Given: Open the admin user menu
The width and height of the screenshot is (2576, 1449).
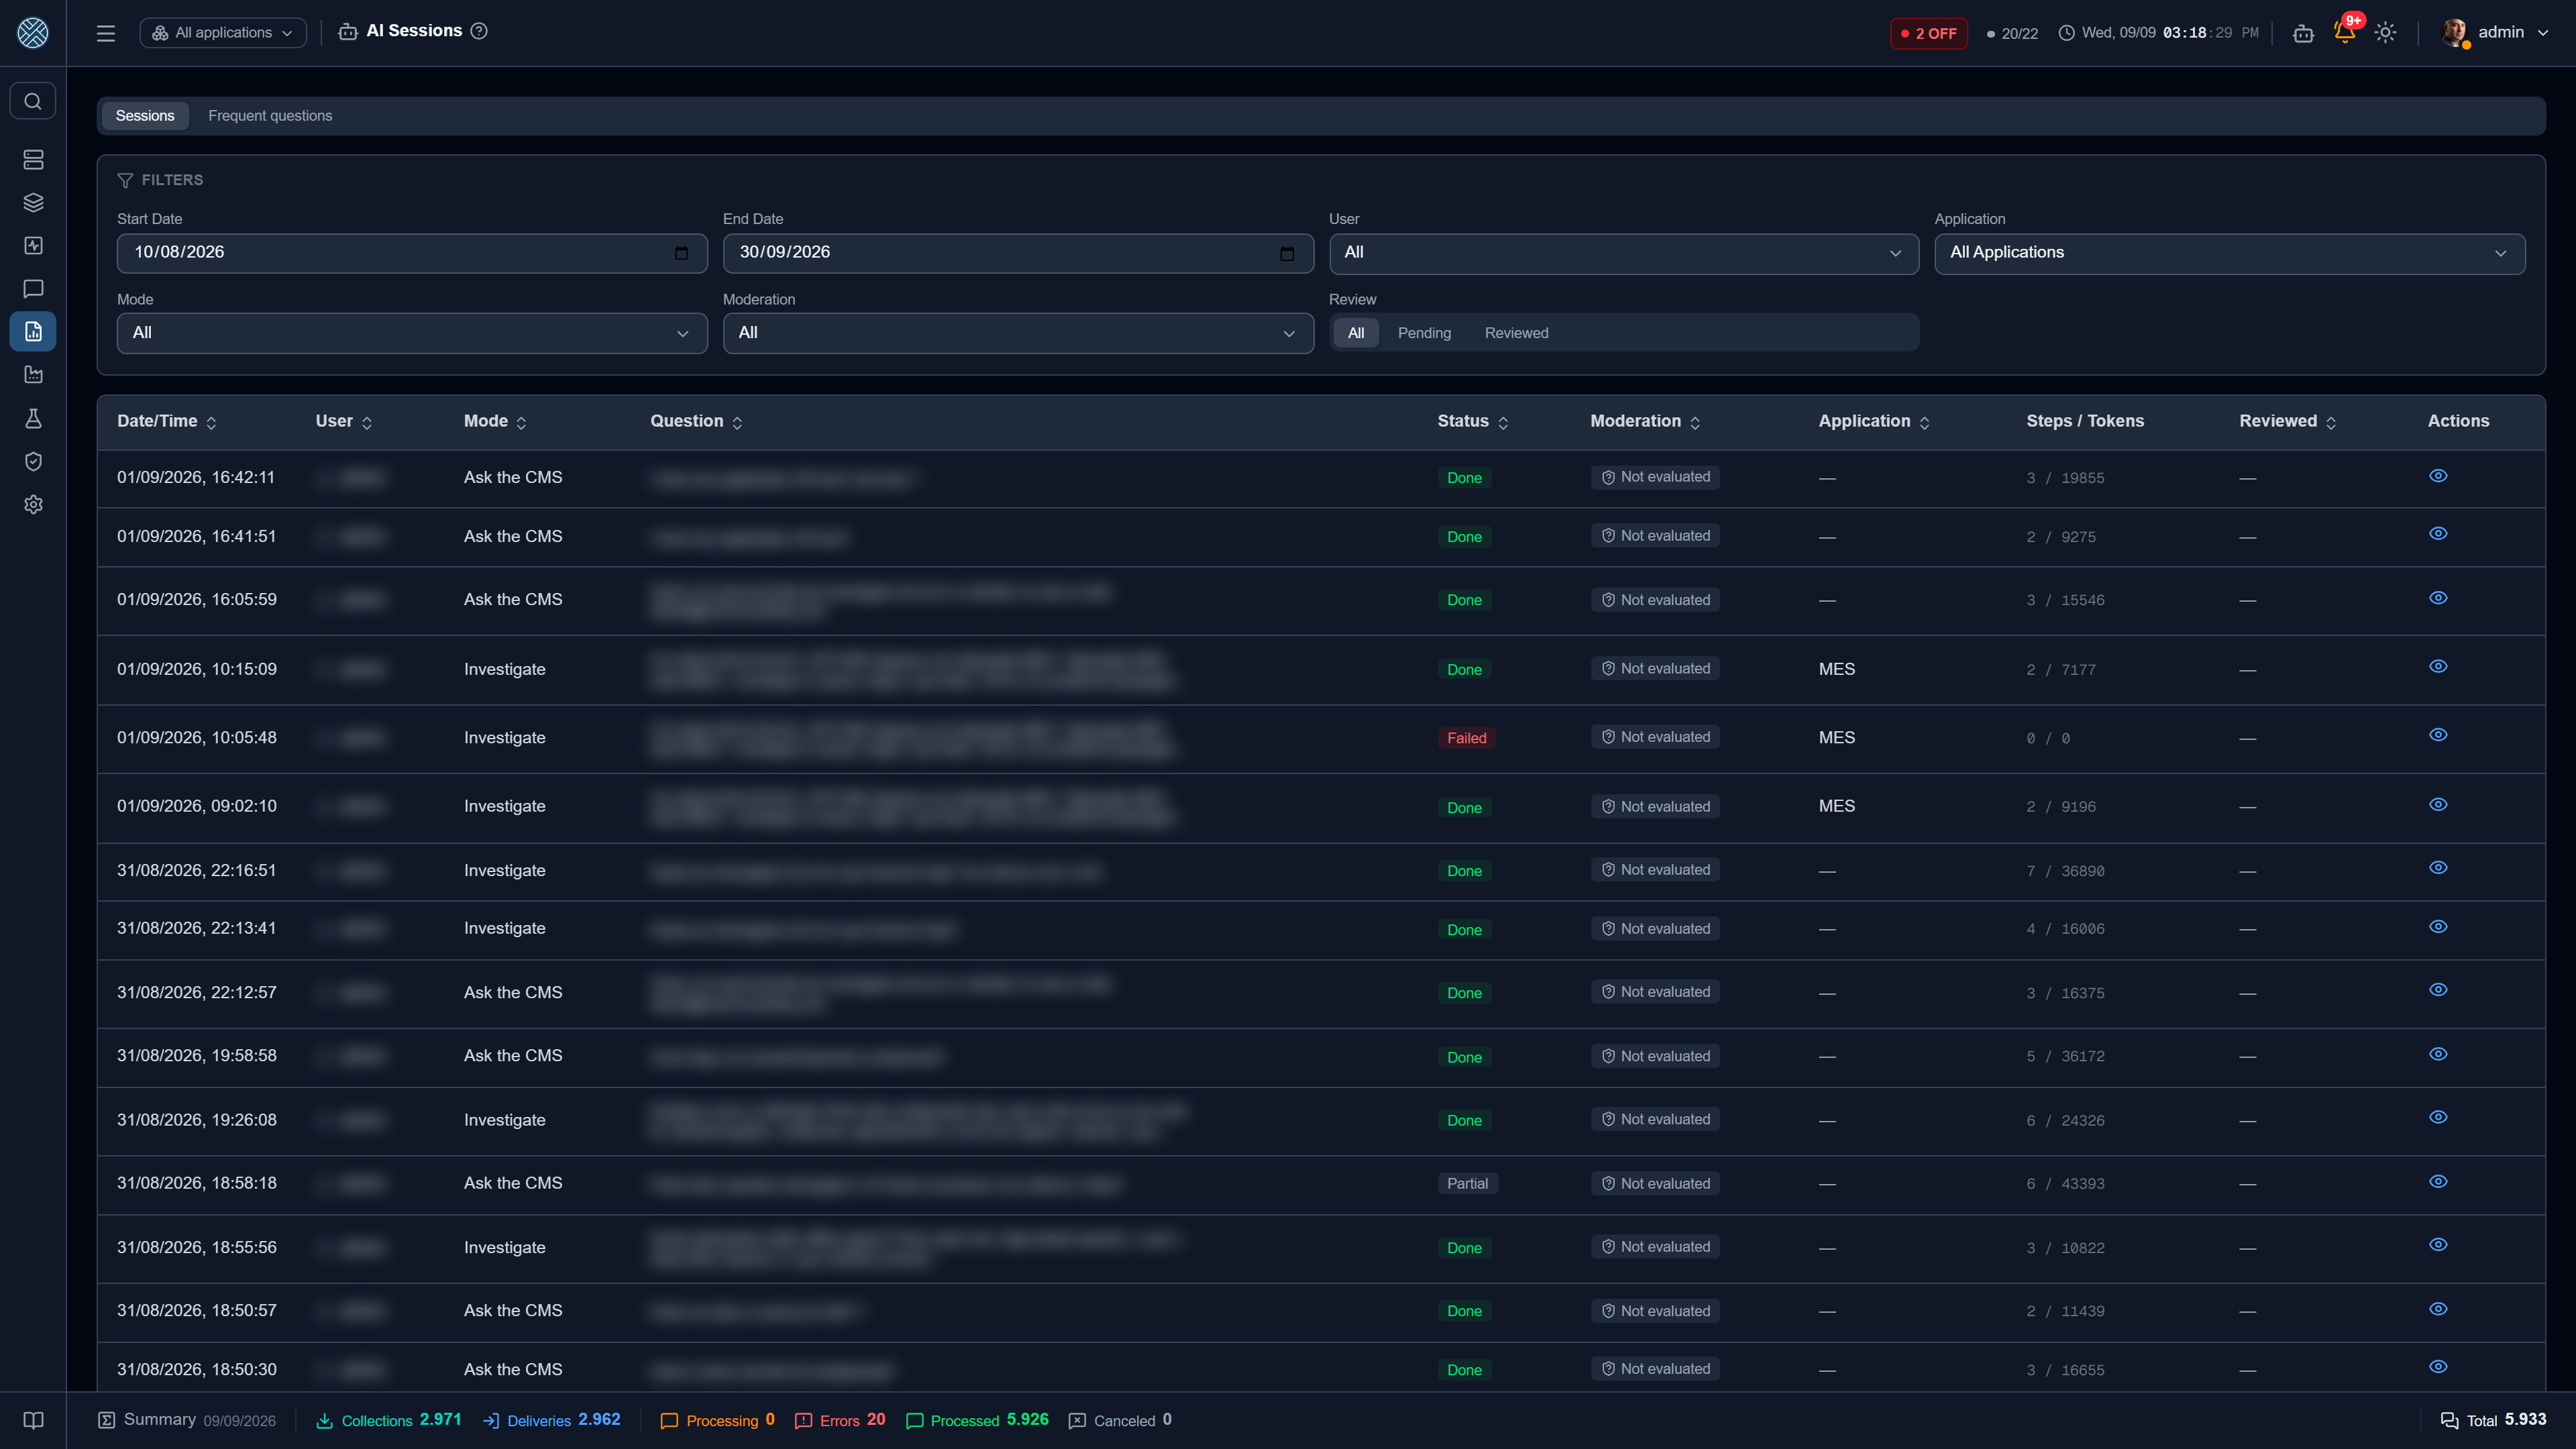Looking at the screenshot, I should pyautogui.click(x=2494, y=33).
